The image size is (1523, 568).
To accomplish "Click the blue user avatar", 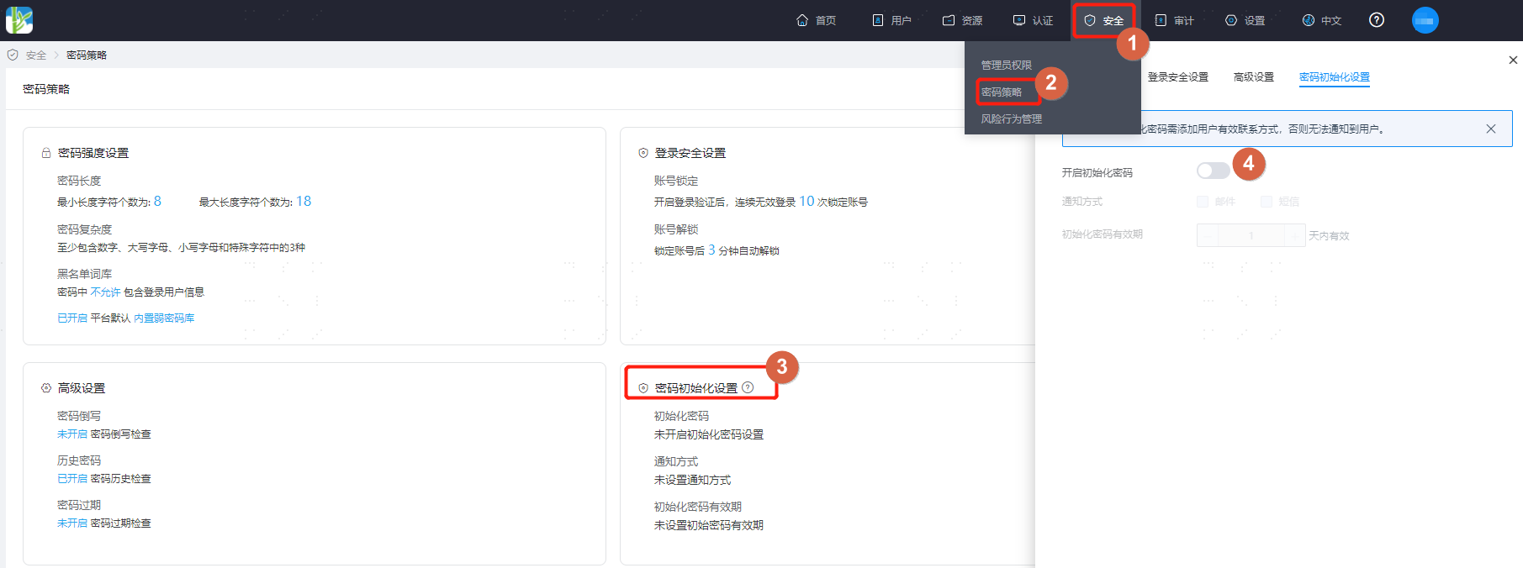I will pyautogui.click(x=1425, y=20).
